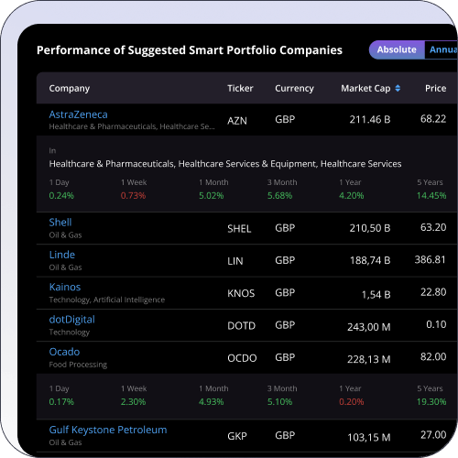Click market cap value 1,54 B
The height and width of the screenshot is (458, 458).
pyautogui.click(x=376, y=295)
